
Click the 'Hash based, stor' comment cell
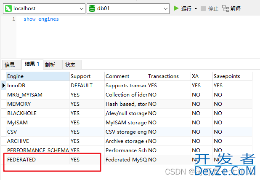pyautogui.click(x=126, y=104)
